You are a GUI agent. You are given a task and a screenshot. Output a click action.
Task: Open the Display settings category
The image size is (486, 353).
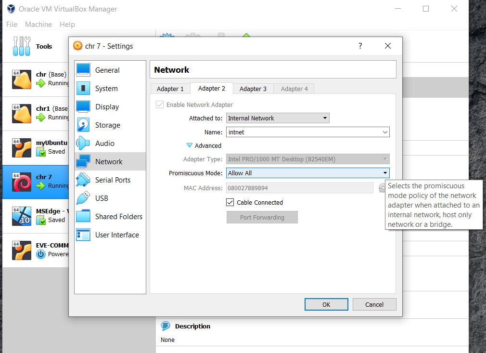click(x=110, y=107)
